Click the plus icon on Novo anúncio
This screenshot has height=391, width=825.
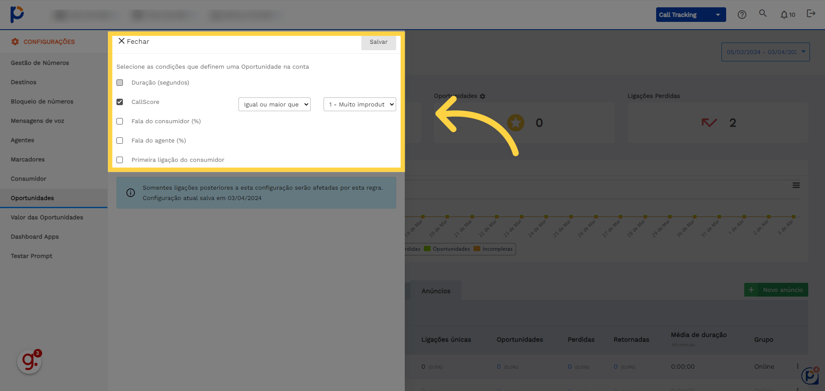751,290
